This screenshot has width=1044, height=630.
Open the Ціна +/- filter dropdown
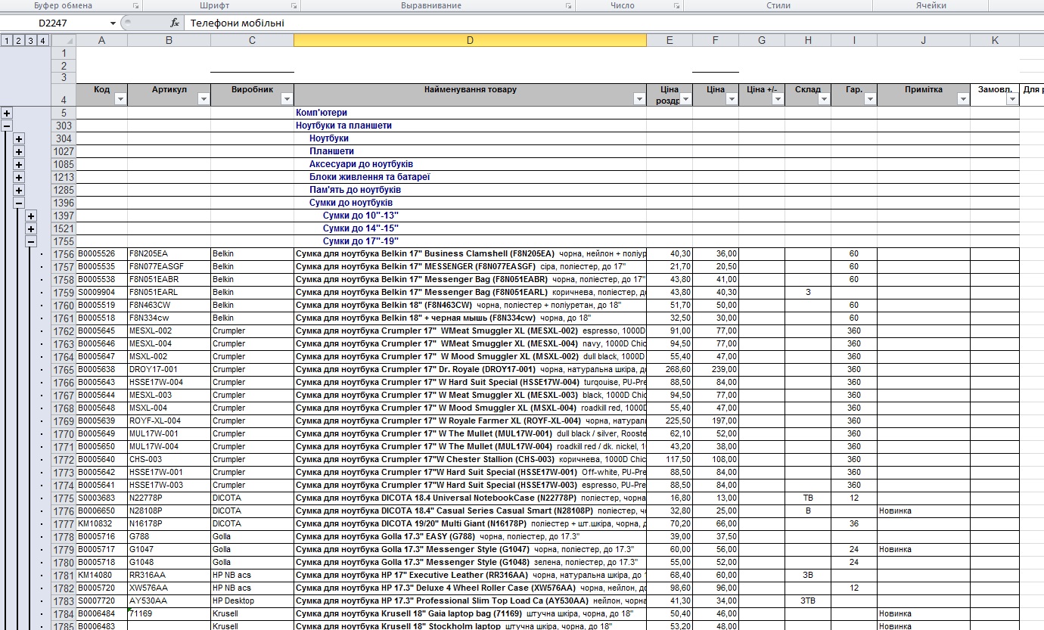coord(778,99)
